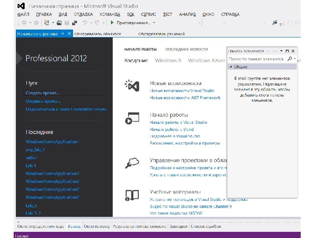The width and height of the screenshot is (317, 238).
Task: Click the Undo toolbar icon
Action: (x=85, y=22)
